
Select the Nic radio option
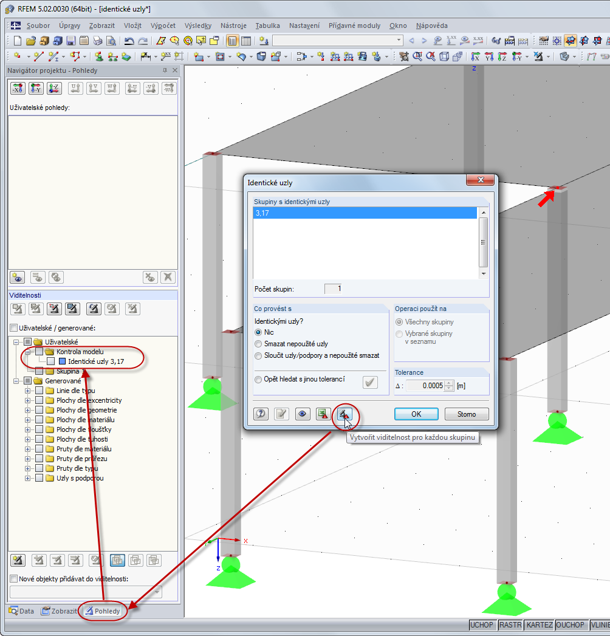258,332
